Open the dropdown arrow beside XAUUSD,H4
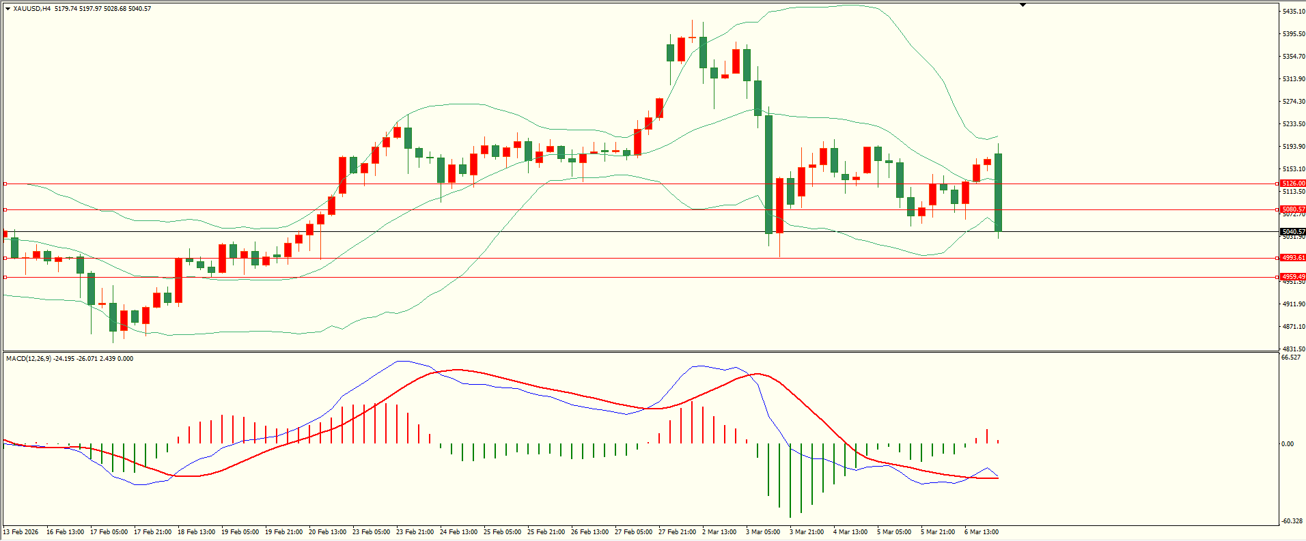Screen dimensions: 1306x541 coord(8,9)
